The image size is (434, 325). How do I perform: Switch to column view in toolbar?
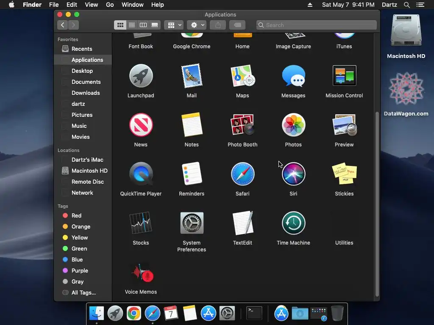coord(143,25)
